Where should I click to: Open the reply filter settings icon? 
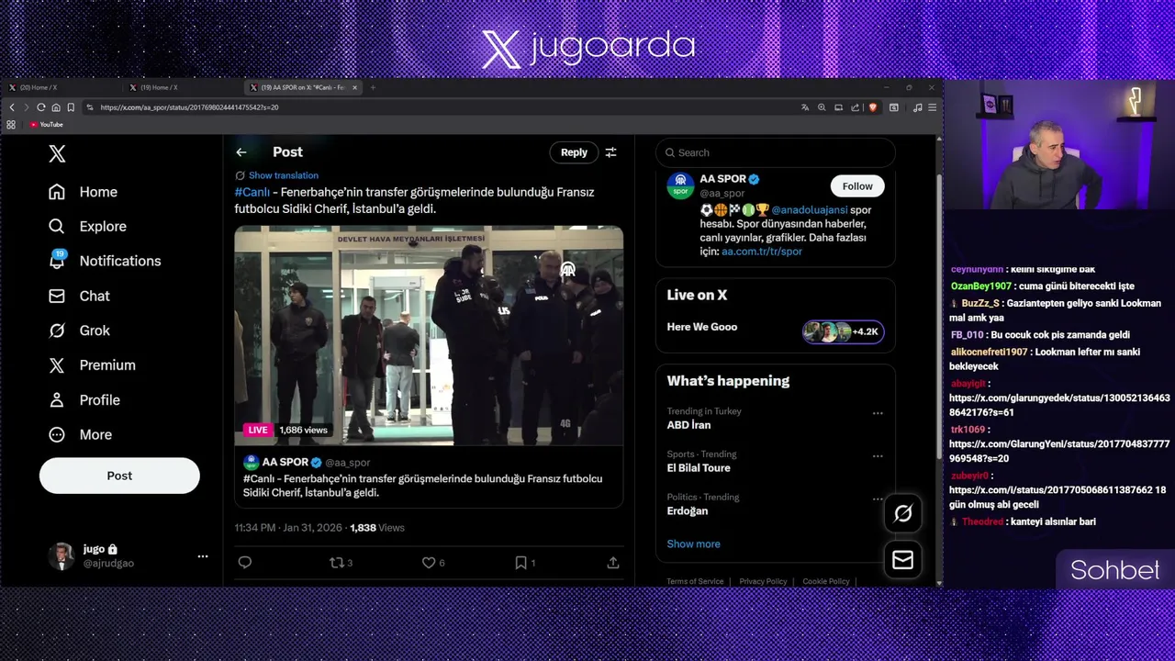tap(610, 152)
